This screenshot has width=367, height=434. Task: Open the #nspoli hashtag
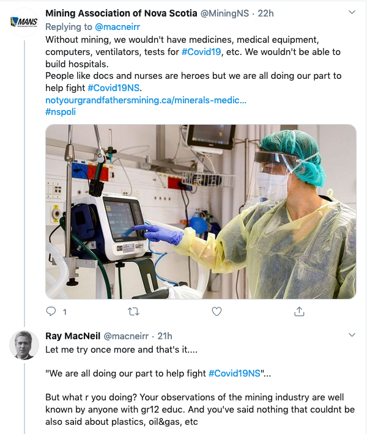61,112
